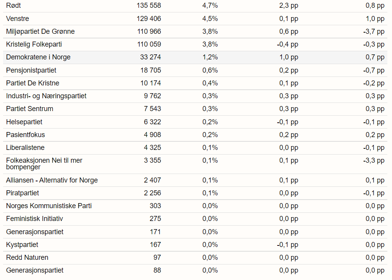Click Partiet De Kristne row label
This screenshot has height=280, width=392.
(x=33, y=83)
